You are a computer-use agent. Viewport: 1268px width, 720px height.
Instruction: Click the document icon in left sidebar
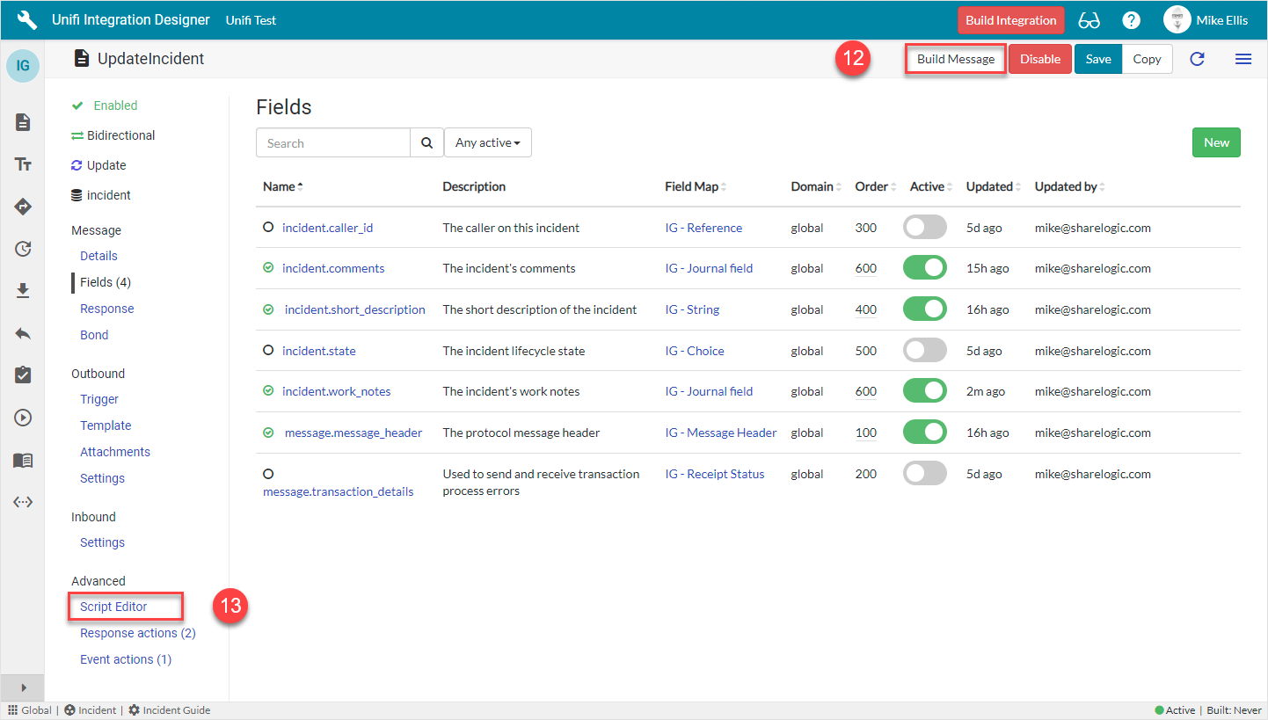pyautogui.click(x=23, y=122)
